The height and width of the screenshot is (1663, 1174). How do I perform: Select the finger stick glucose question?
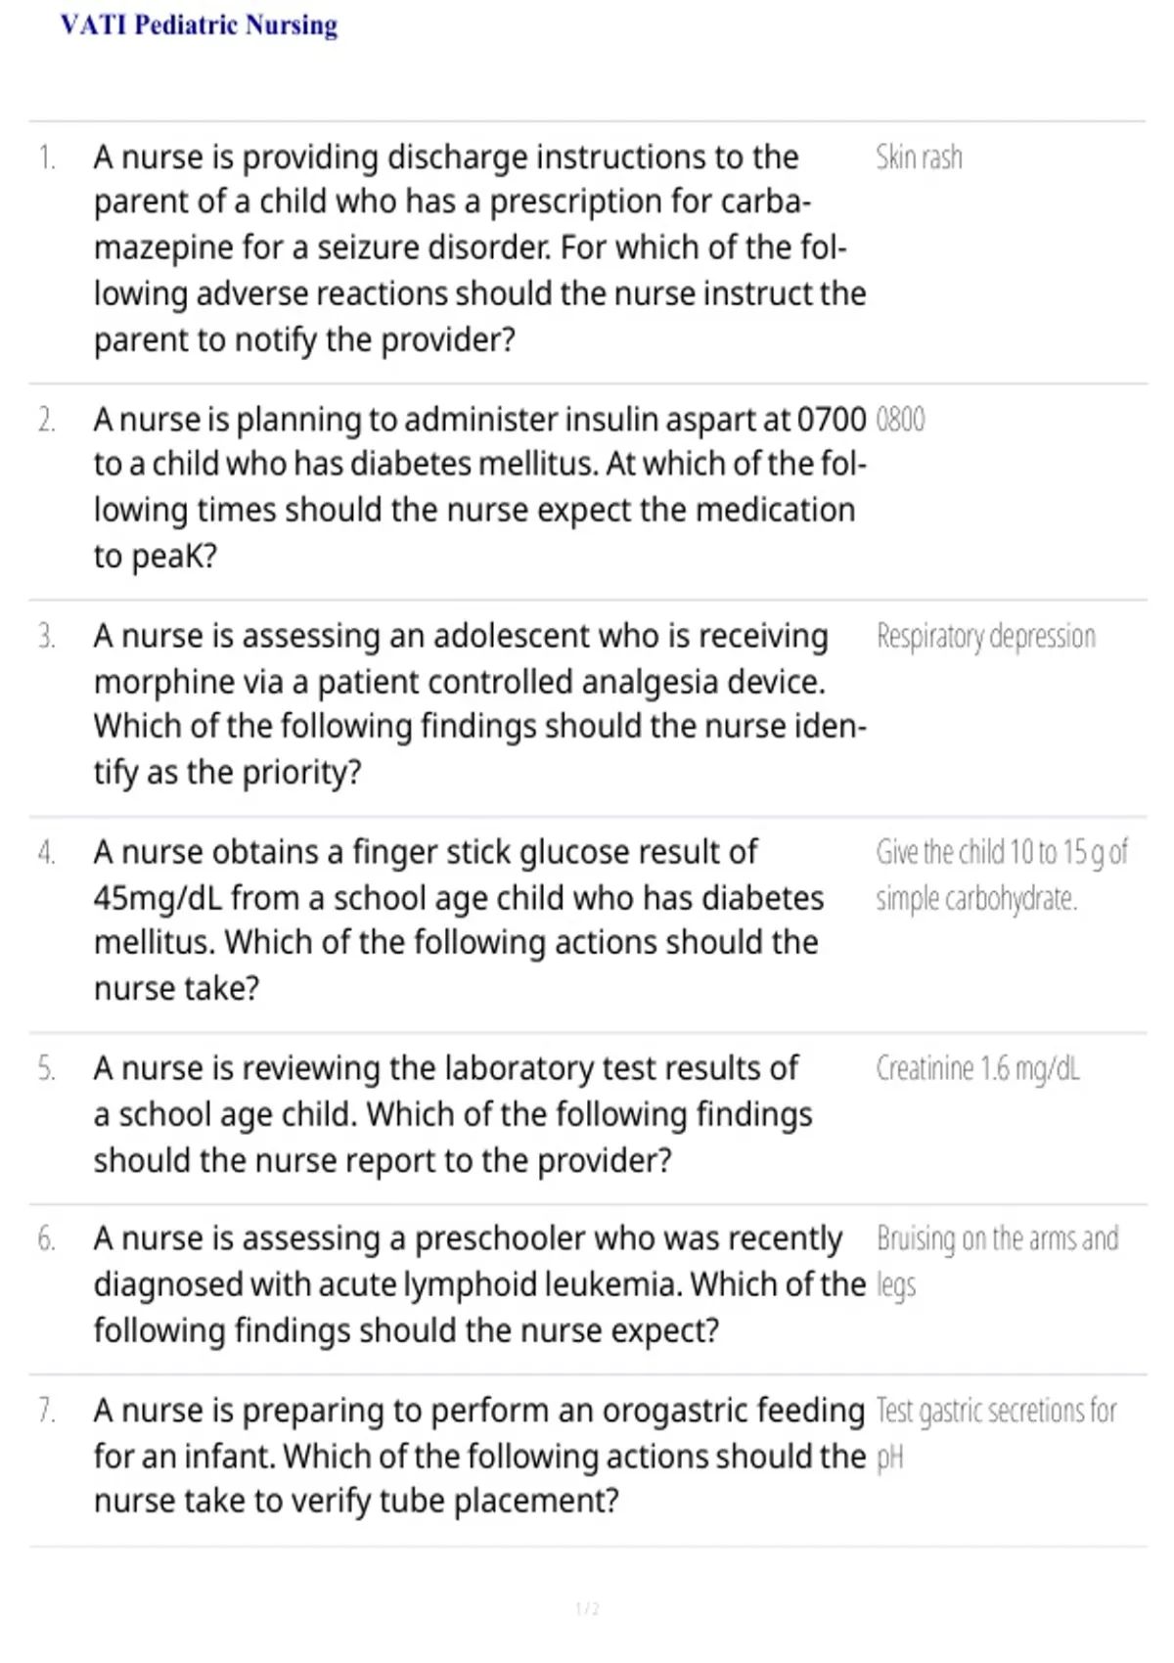pos(459,920)
